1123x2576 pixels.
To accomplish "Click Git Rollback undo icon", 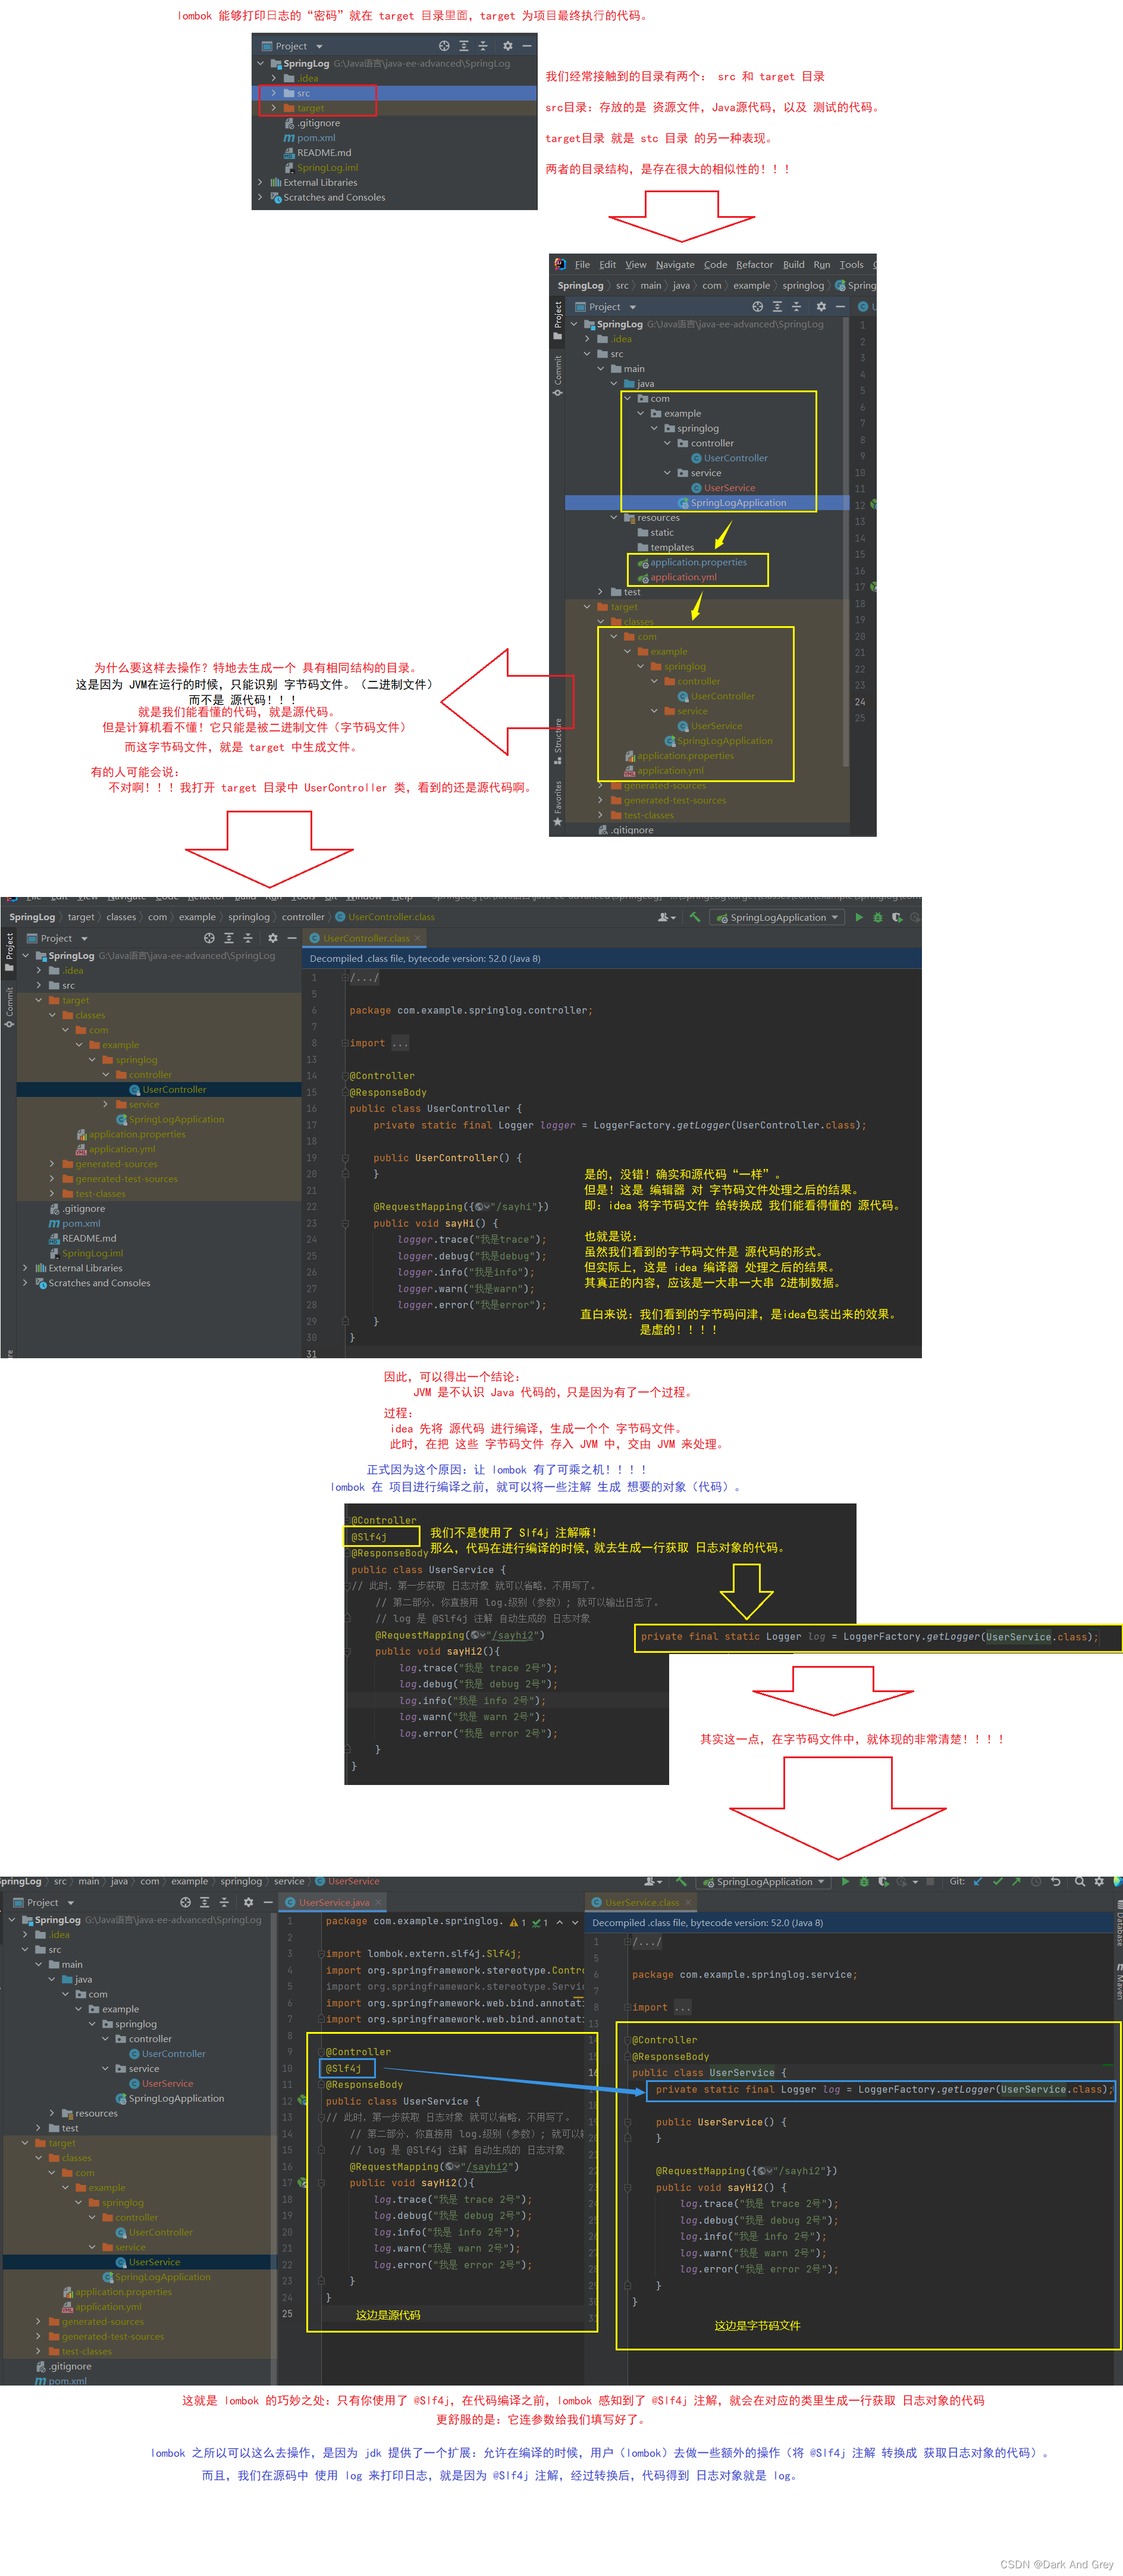I will (1055, 1881).
